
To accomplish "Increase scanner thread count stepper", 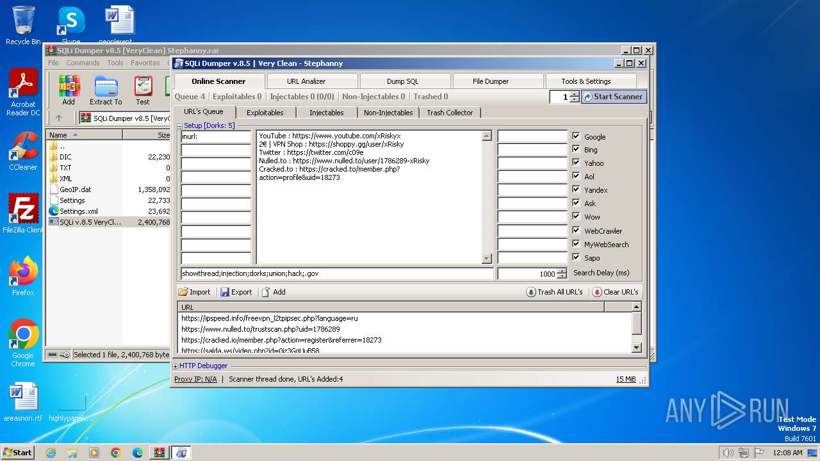I will (575, 94).
